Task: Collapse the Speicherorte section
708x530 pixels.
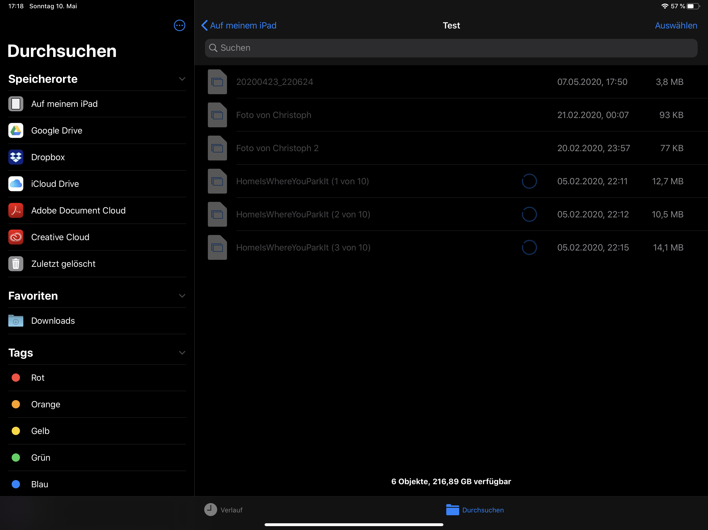Action: pos(182,79)
